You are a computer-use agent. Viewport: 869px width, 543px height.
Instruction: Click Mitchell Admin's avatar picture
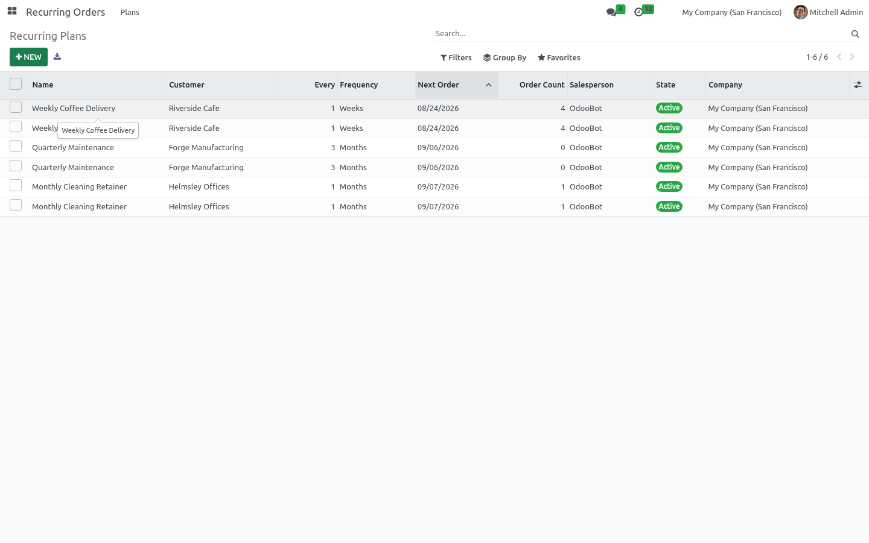801,12
